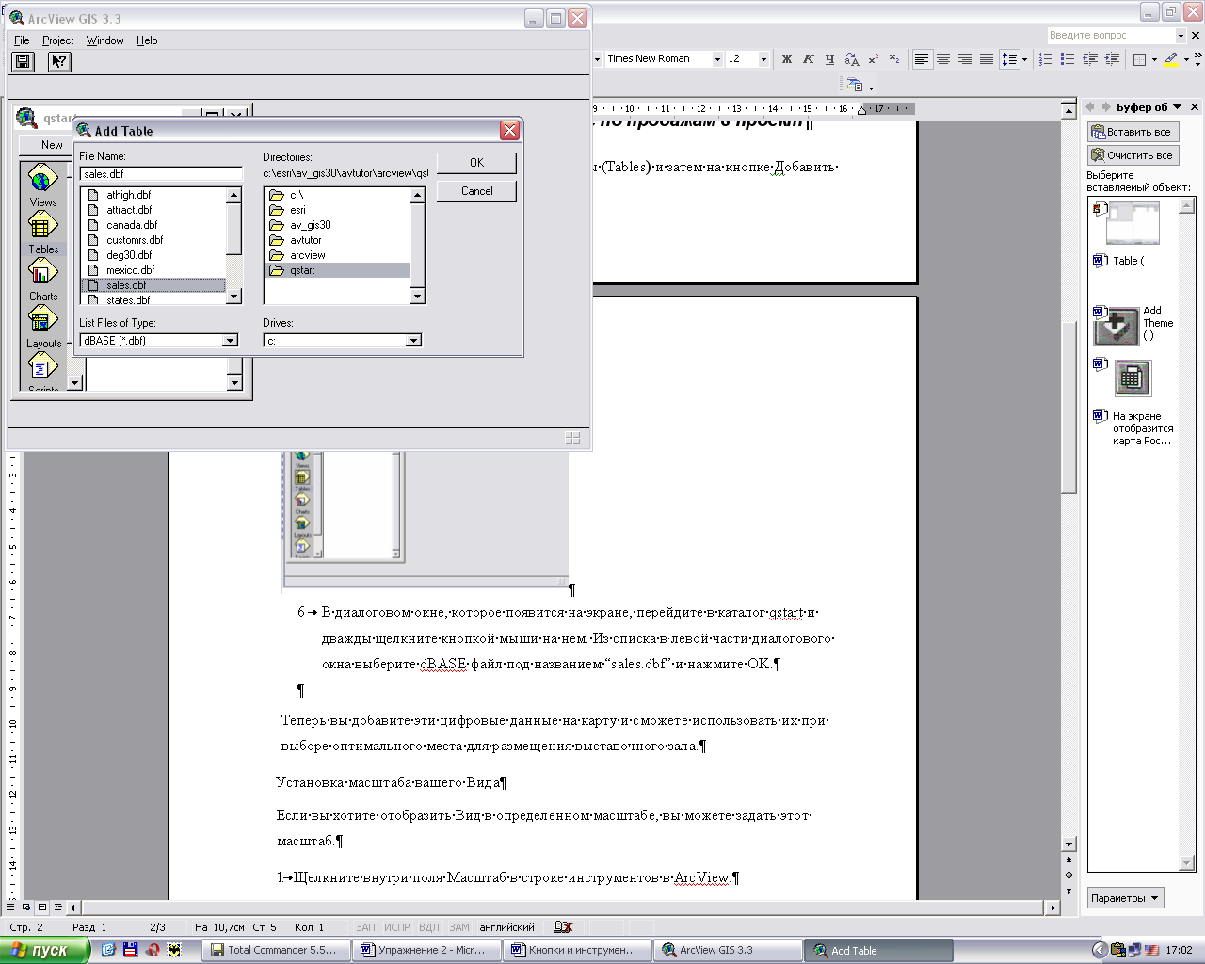Viewport: 1205px width, 964px height.
Task: Toggle ЗАП macro recording status indicator
Action: (365, 927)
